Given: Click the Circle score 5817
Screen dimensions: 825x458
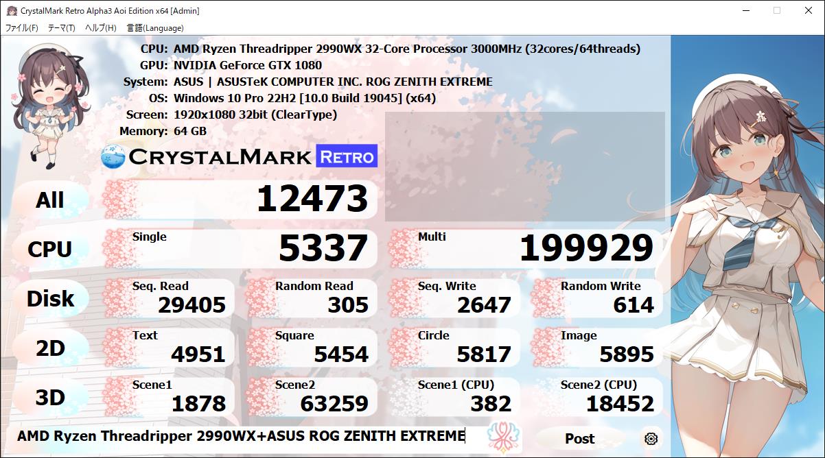Looking at the screenshot, I should 484,354.
